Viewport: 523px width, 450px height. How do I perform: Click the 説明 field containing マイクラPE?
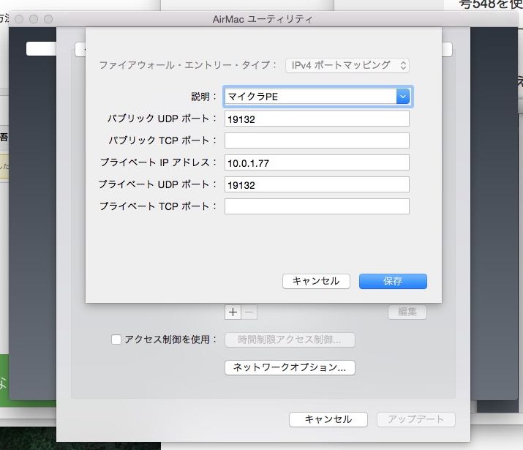point(311,97)
